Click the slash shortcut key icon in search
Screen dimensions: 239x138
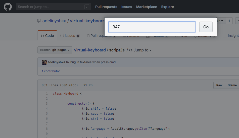click(x=87, y=7)
